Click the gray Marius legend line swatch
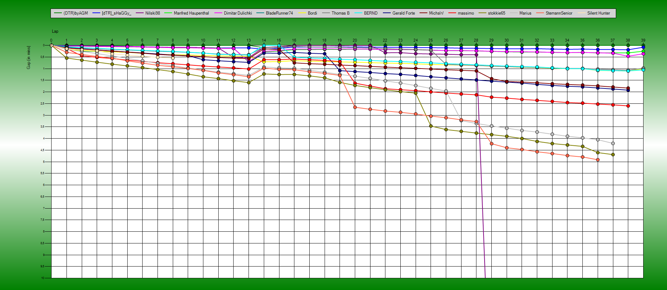This screenshot has height=290, width=667. click(x=514, y=13)
